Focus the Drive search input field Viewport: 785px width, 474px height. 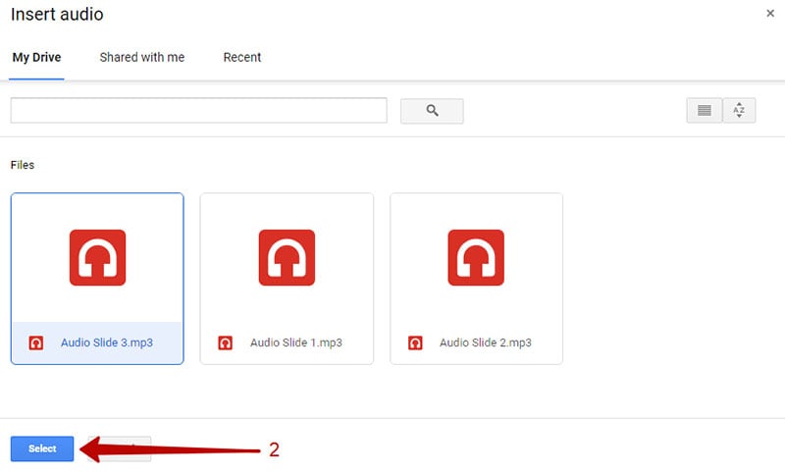click(199, 110)
